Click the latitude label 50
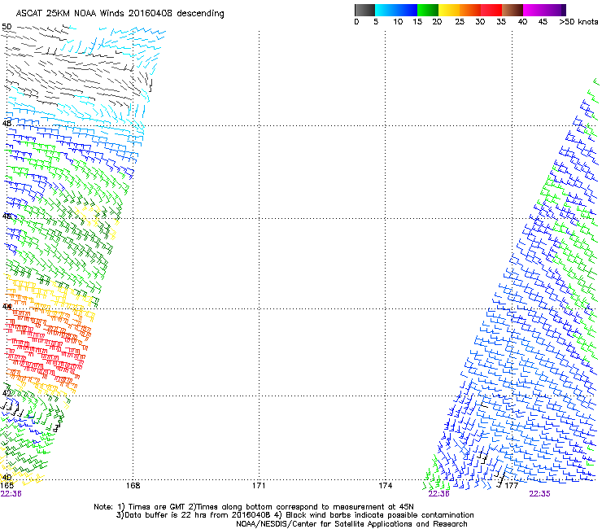Image resolution: width=602 pixels, height=529 pixels. 7,27
